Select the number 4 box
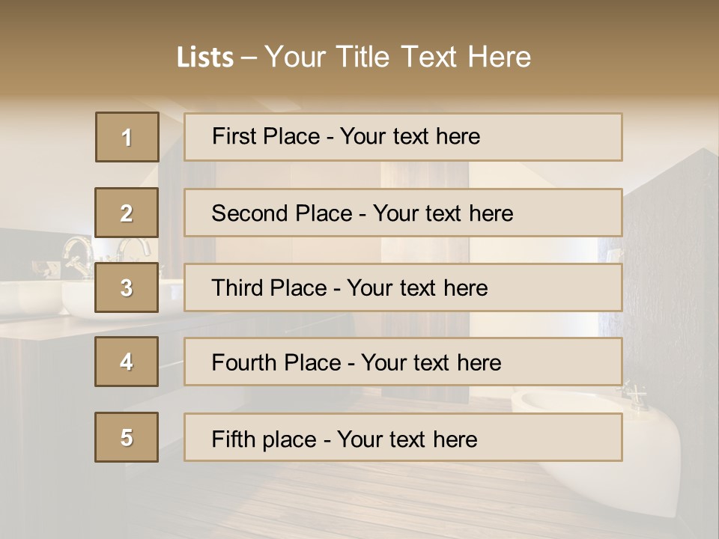 [x=127, y=362]
